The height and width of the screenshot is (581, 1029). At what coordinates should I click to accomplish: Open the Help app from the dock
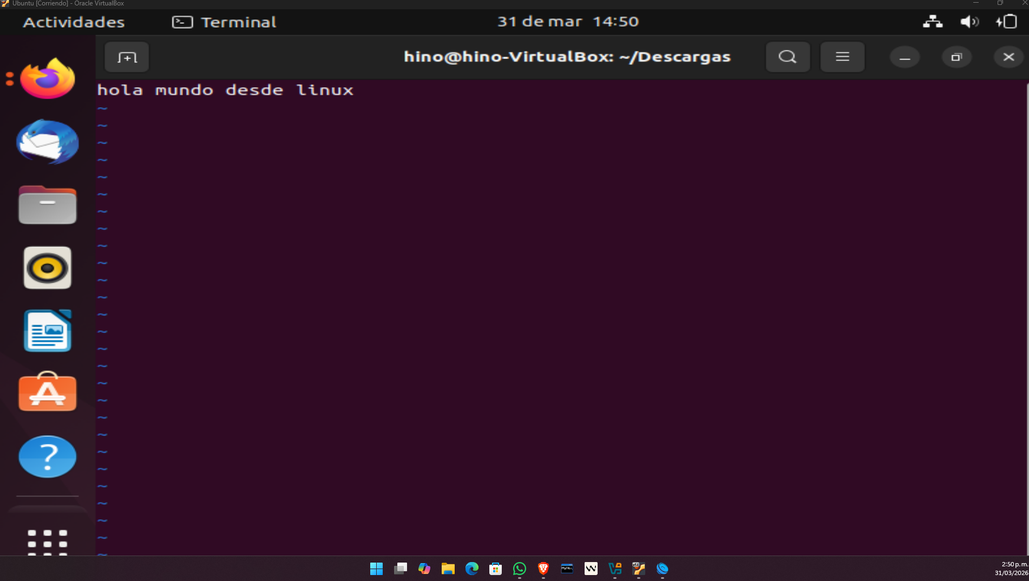[x=48, y=456]
